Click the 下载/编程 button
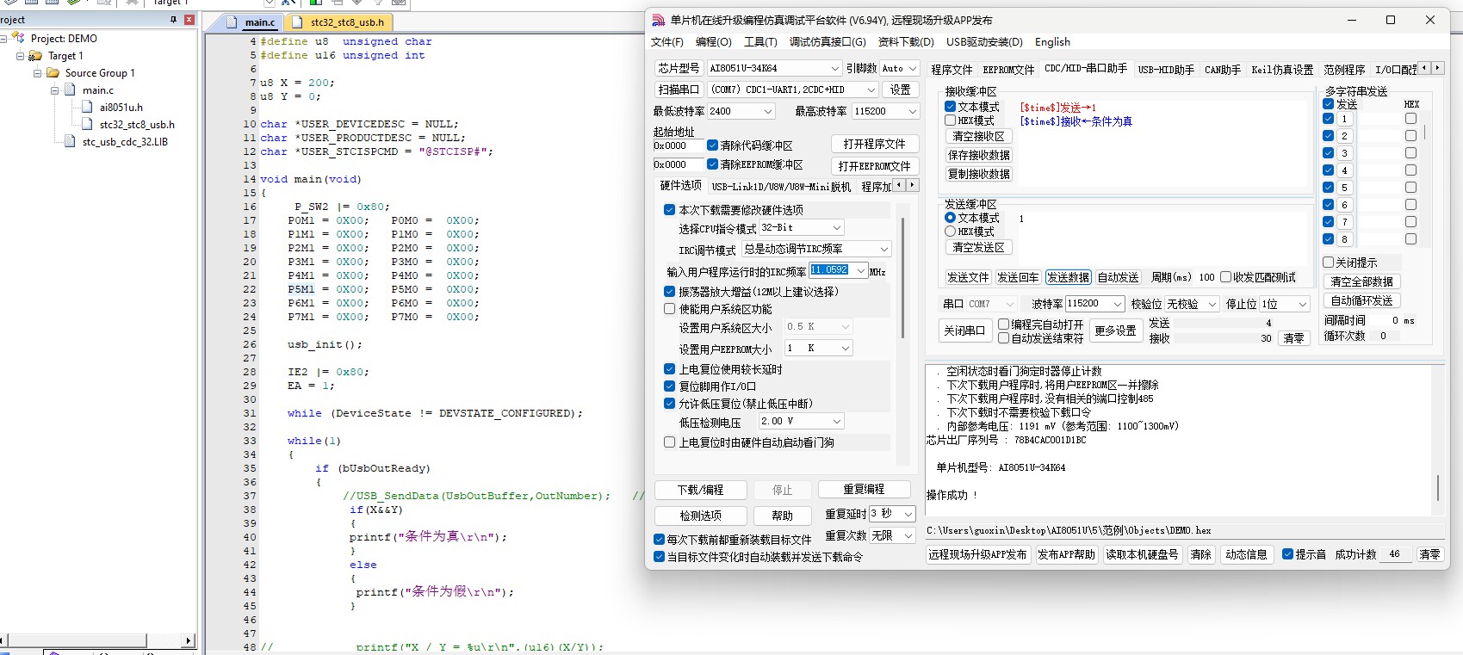Screen dimensions: 1463x655 pos(700,490)
